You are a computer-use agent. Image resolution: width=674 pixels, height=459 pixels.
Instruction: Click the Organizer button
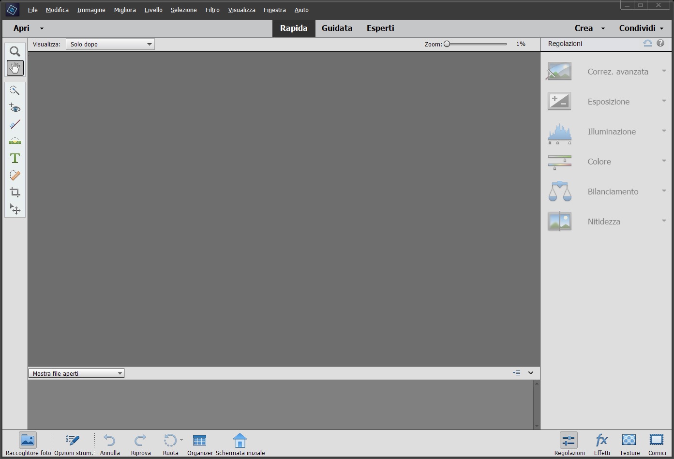pos(200,444)
